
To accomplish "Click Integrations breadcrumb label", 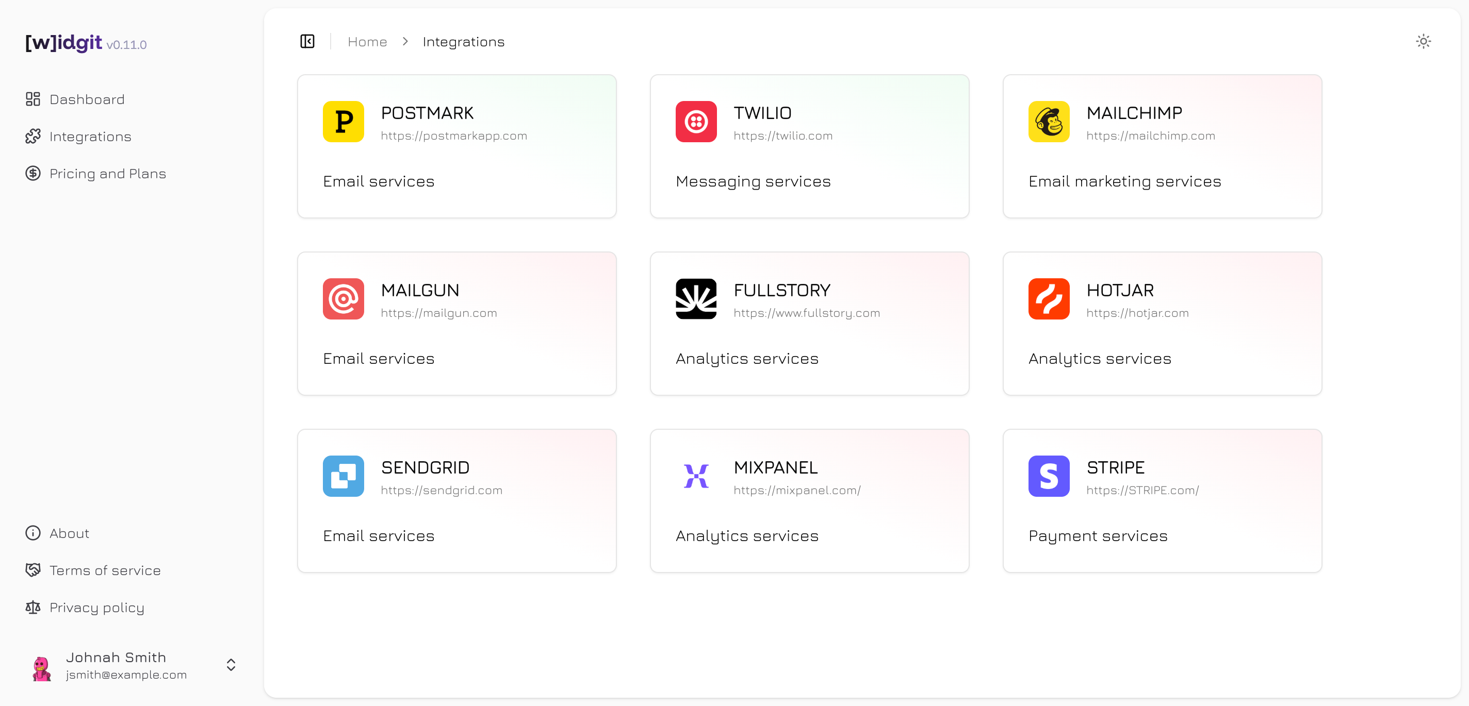I will (x=464, y=42).
